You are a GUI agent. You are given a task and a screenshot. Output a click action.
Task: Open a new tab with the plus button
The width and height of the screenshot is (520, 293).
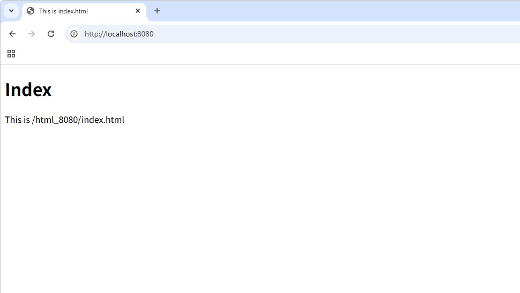point(157,11)
